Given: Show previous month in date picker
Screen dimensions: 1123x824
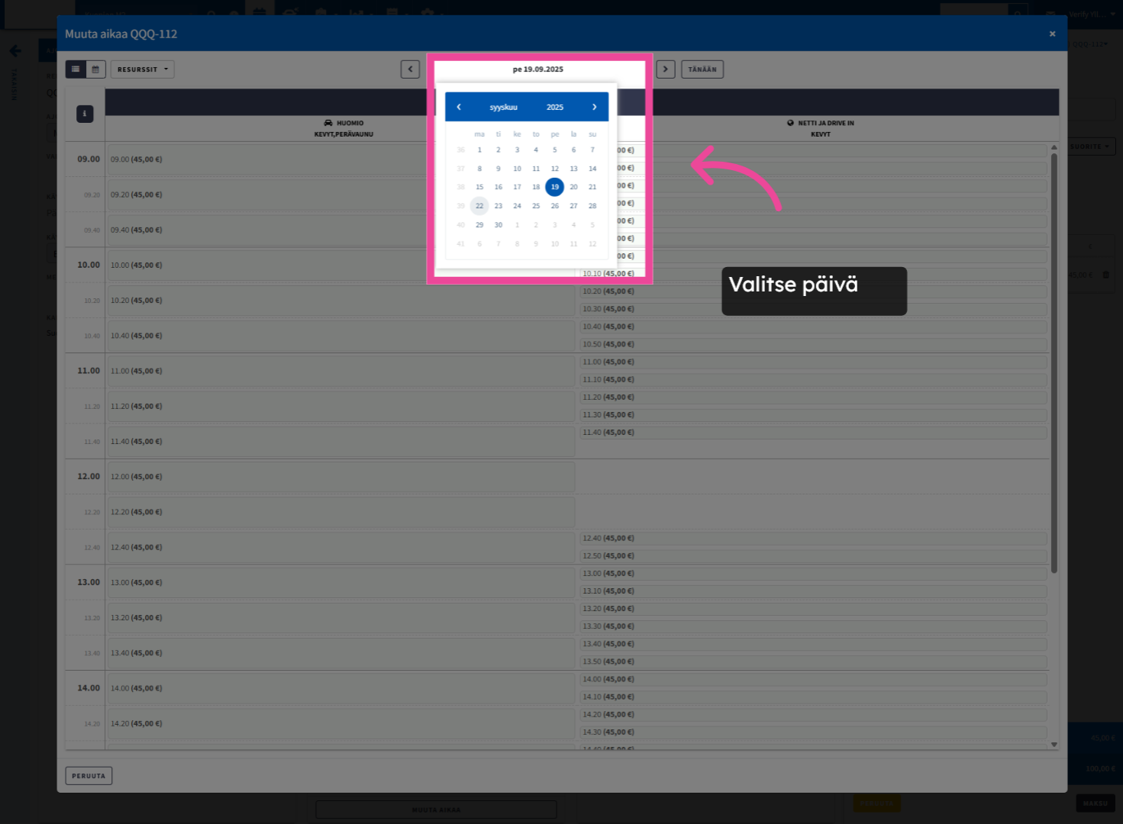Looking at the screenshot, I should point(459,107).
